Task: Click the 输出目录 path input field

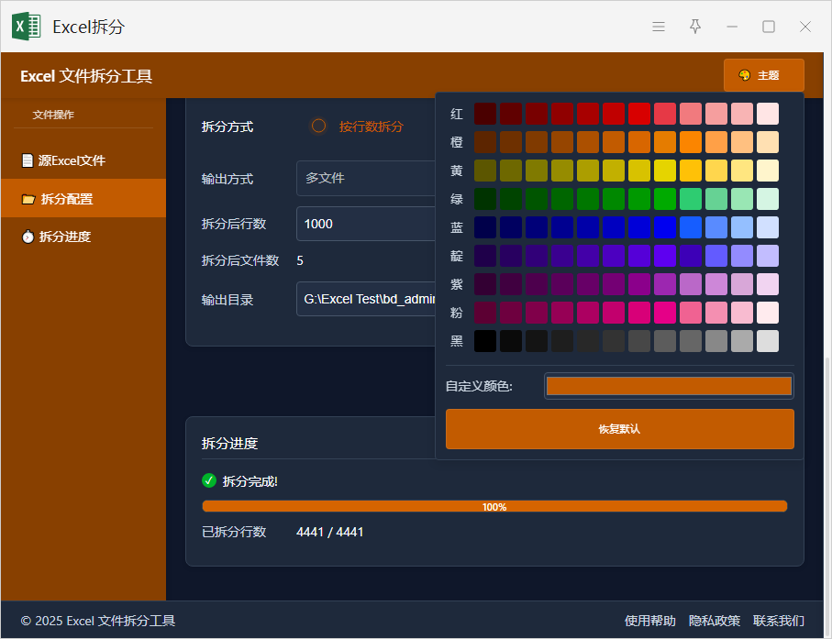Action: click(366, 299)
